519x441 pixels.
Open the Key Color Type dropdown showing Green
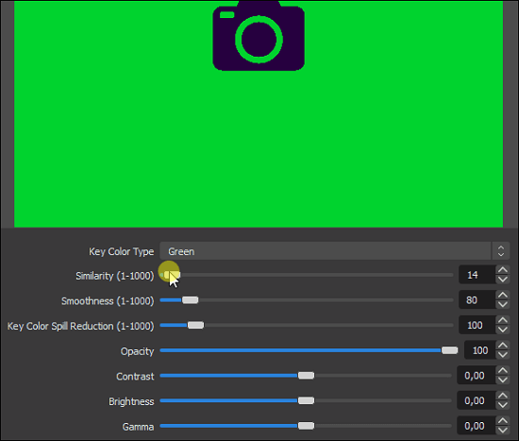pos(334,251)
